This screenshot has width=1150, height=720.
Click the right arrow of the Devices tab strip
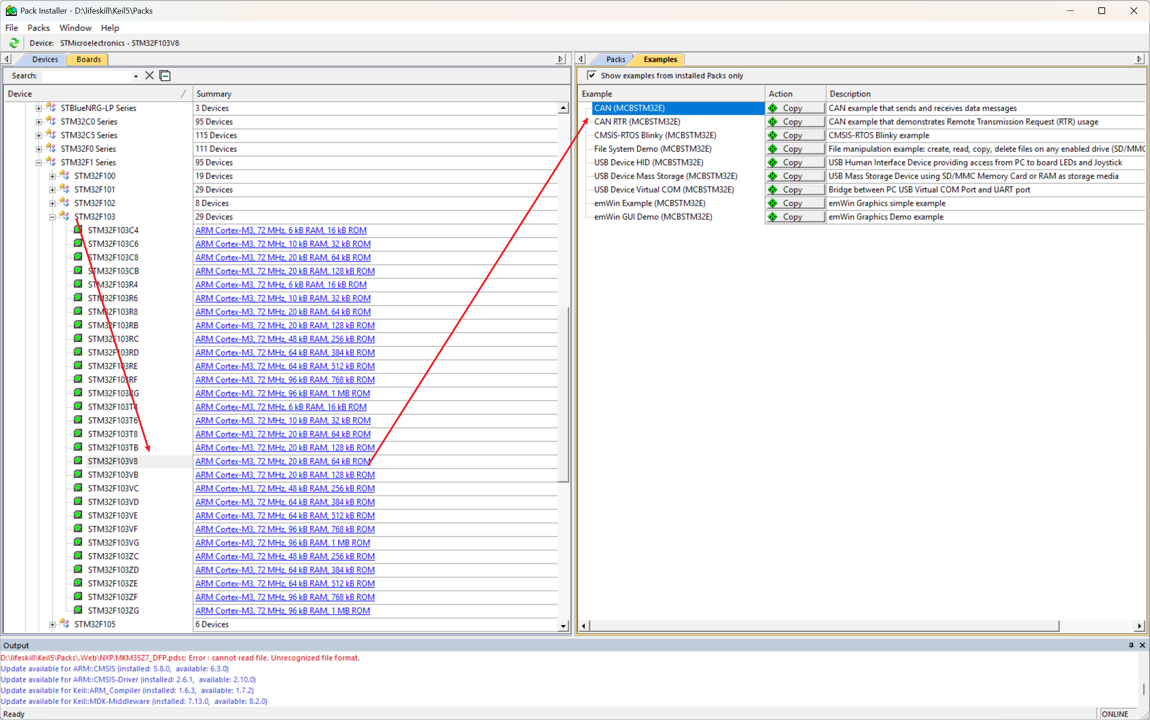pos(560,59)
